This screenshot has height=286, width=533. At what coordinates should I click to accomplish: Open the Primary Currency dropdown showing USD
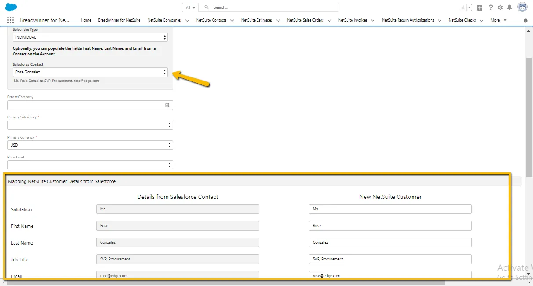[x=90, y=145]
